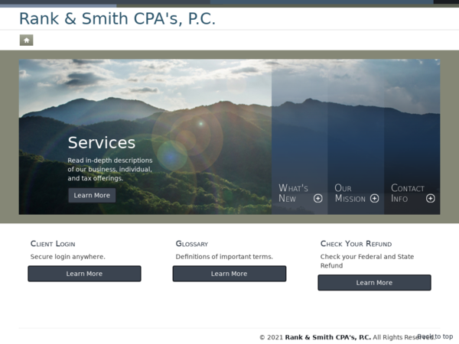Click the Check Your Refund heading
Screen dimensions: 459x344
356,244
